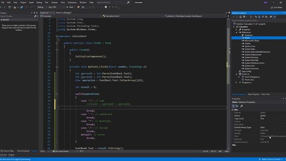Image resolution: width=286 pixels, height=161 pixels.
Task: Click Preview Selected Items icon in Solution Explorer
Action: [274, 17]
